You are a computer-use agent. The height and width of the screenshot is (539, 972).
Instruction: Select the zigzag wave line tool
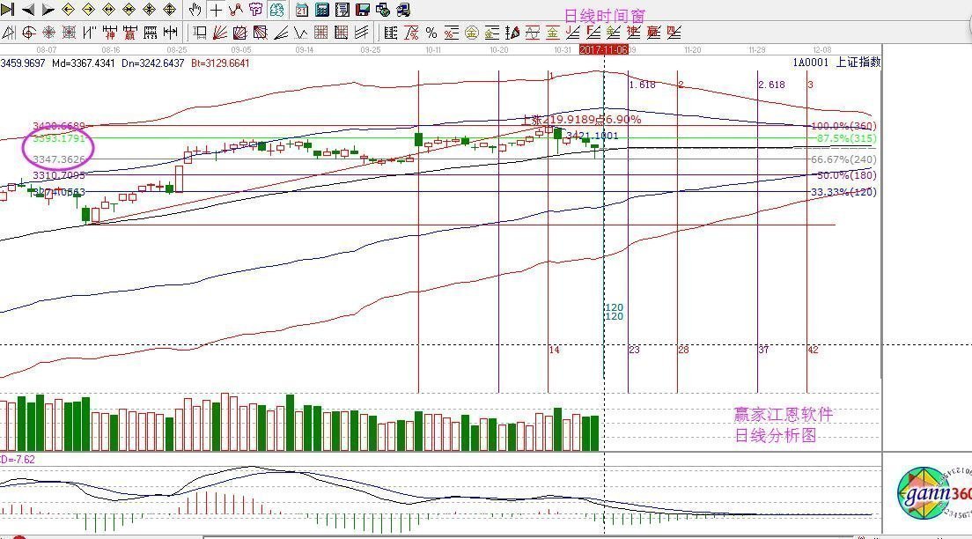click(x=300, y=33)
